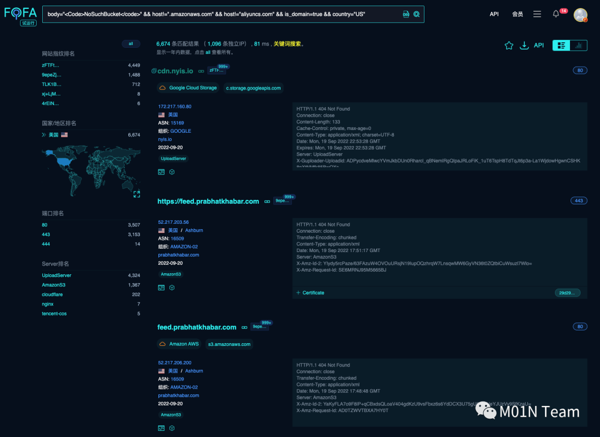Expand the Certificate section
This screenshot has width=600, height=437.
coord(311,293)
